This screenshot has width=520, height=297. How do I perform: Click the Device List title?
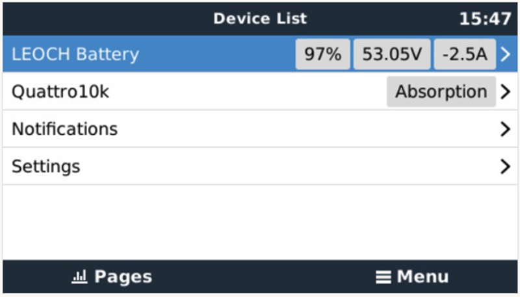pyautogui.click(x=260, y=18)
